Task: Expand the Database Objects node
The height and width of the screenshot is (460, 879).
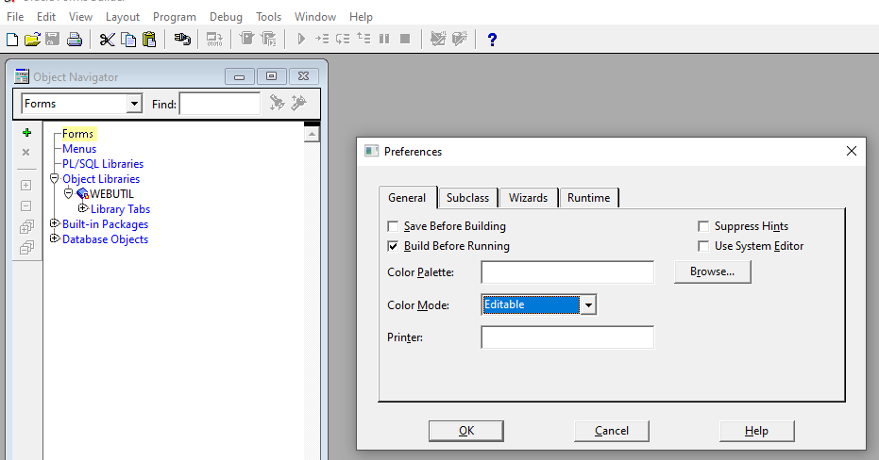Action: pos(55,238)
